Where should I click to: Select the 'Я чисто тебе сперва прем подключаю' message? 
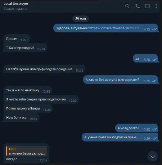pos(41,99)
